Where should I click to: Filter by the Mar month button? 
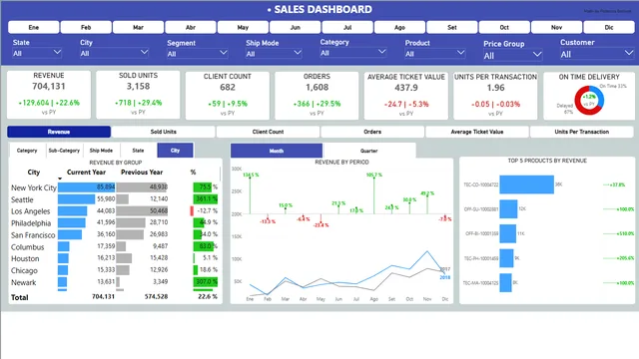click(x=138, y=27)
